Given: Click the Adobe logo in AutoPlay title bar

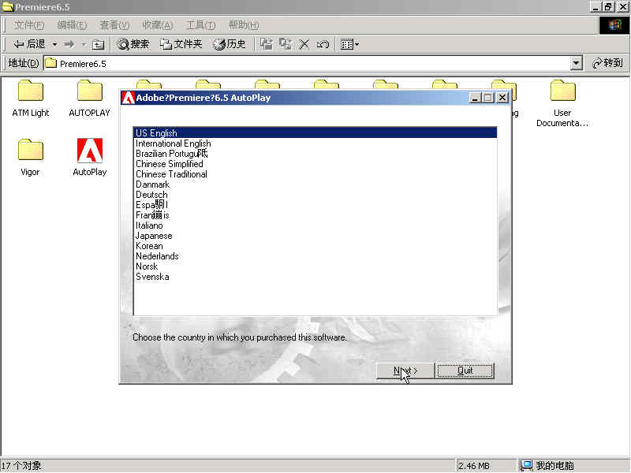Looking at the screenshot, I should pos(128,98).
